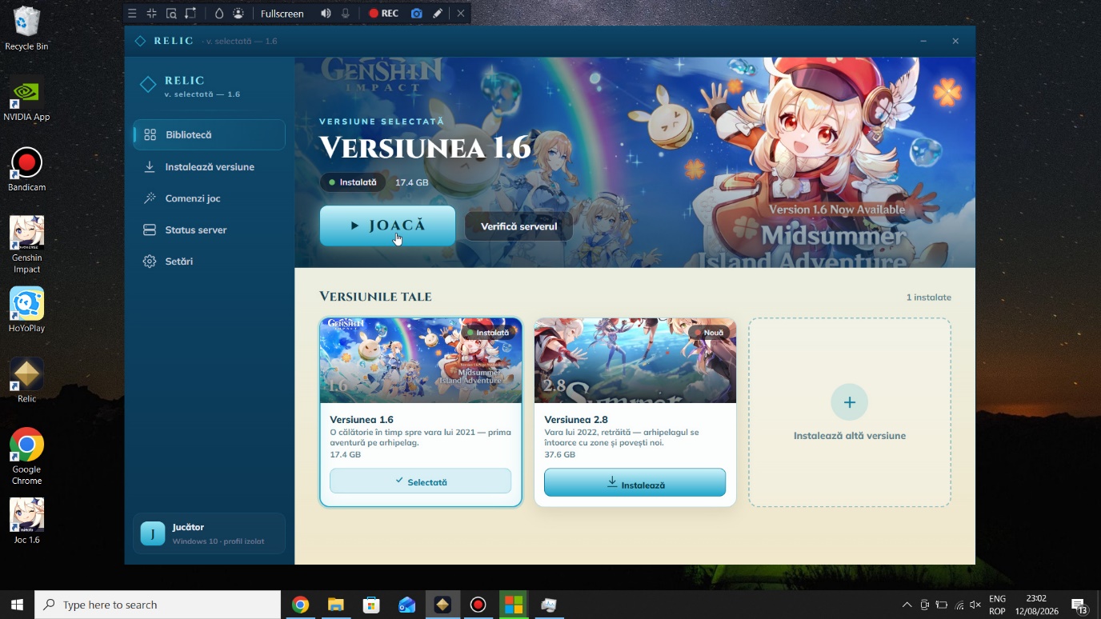Click the '1 instalate' count text
Image resolution: width=1101 pixels, height=619 pixels.
[x=929, y=298]
